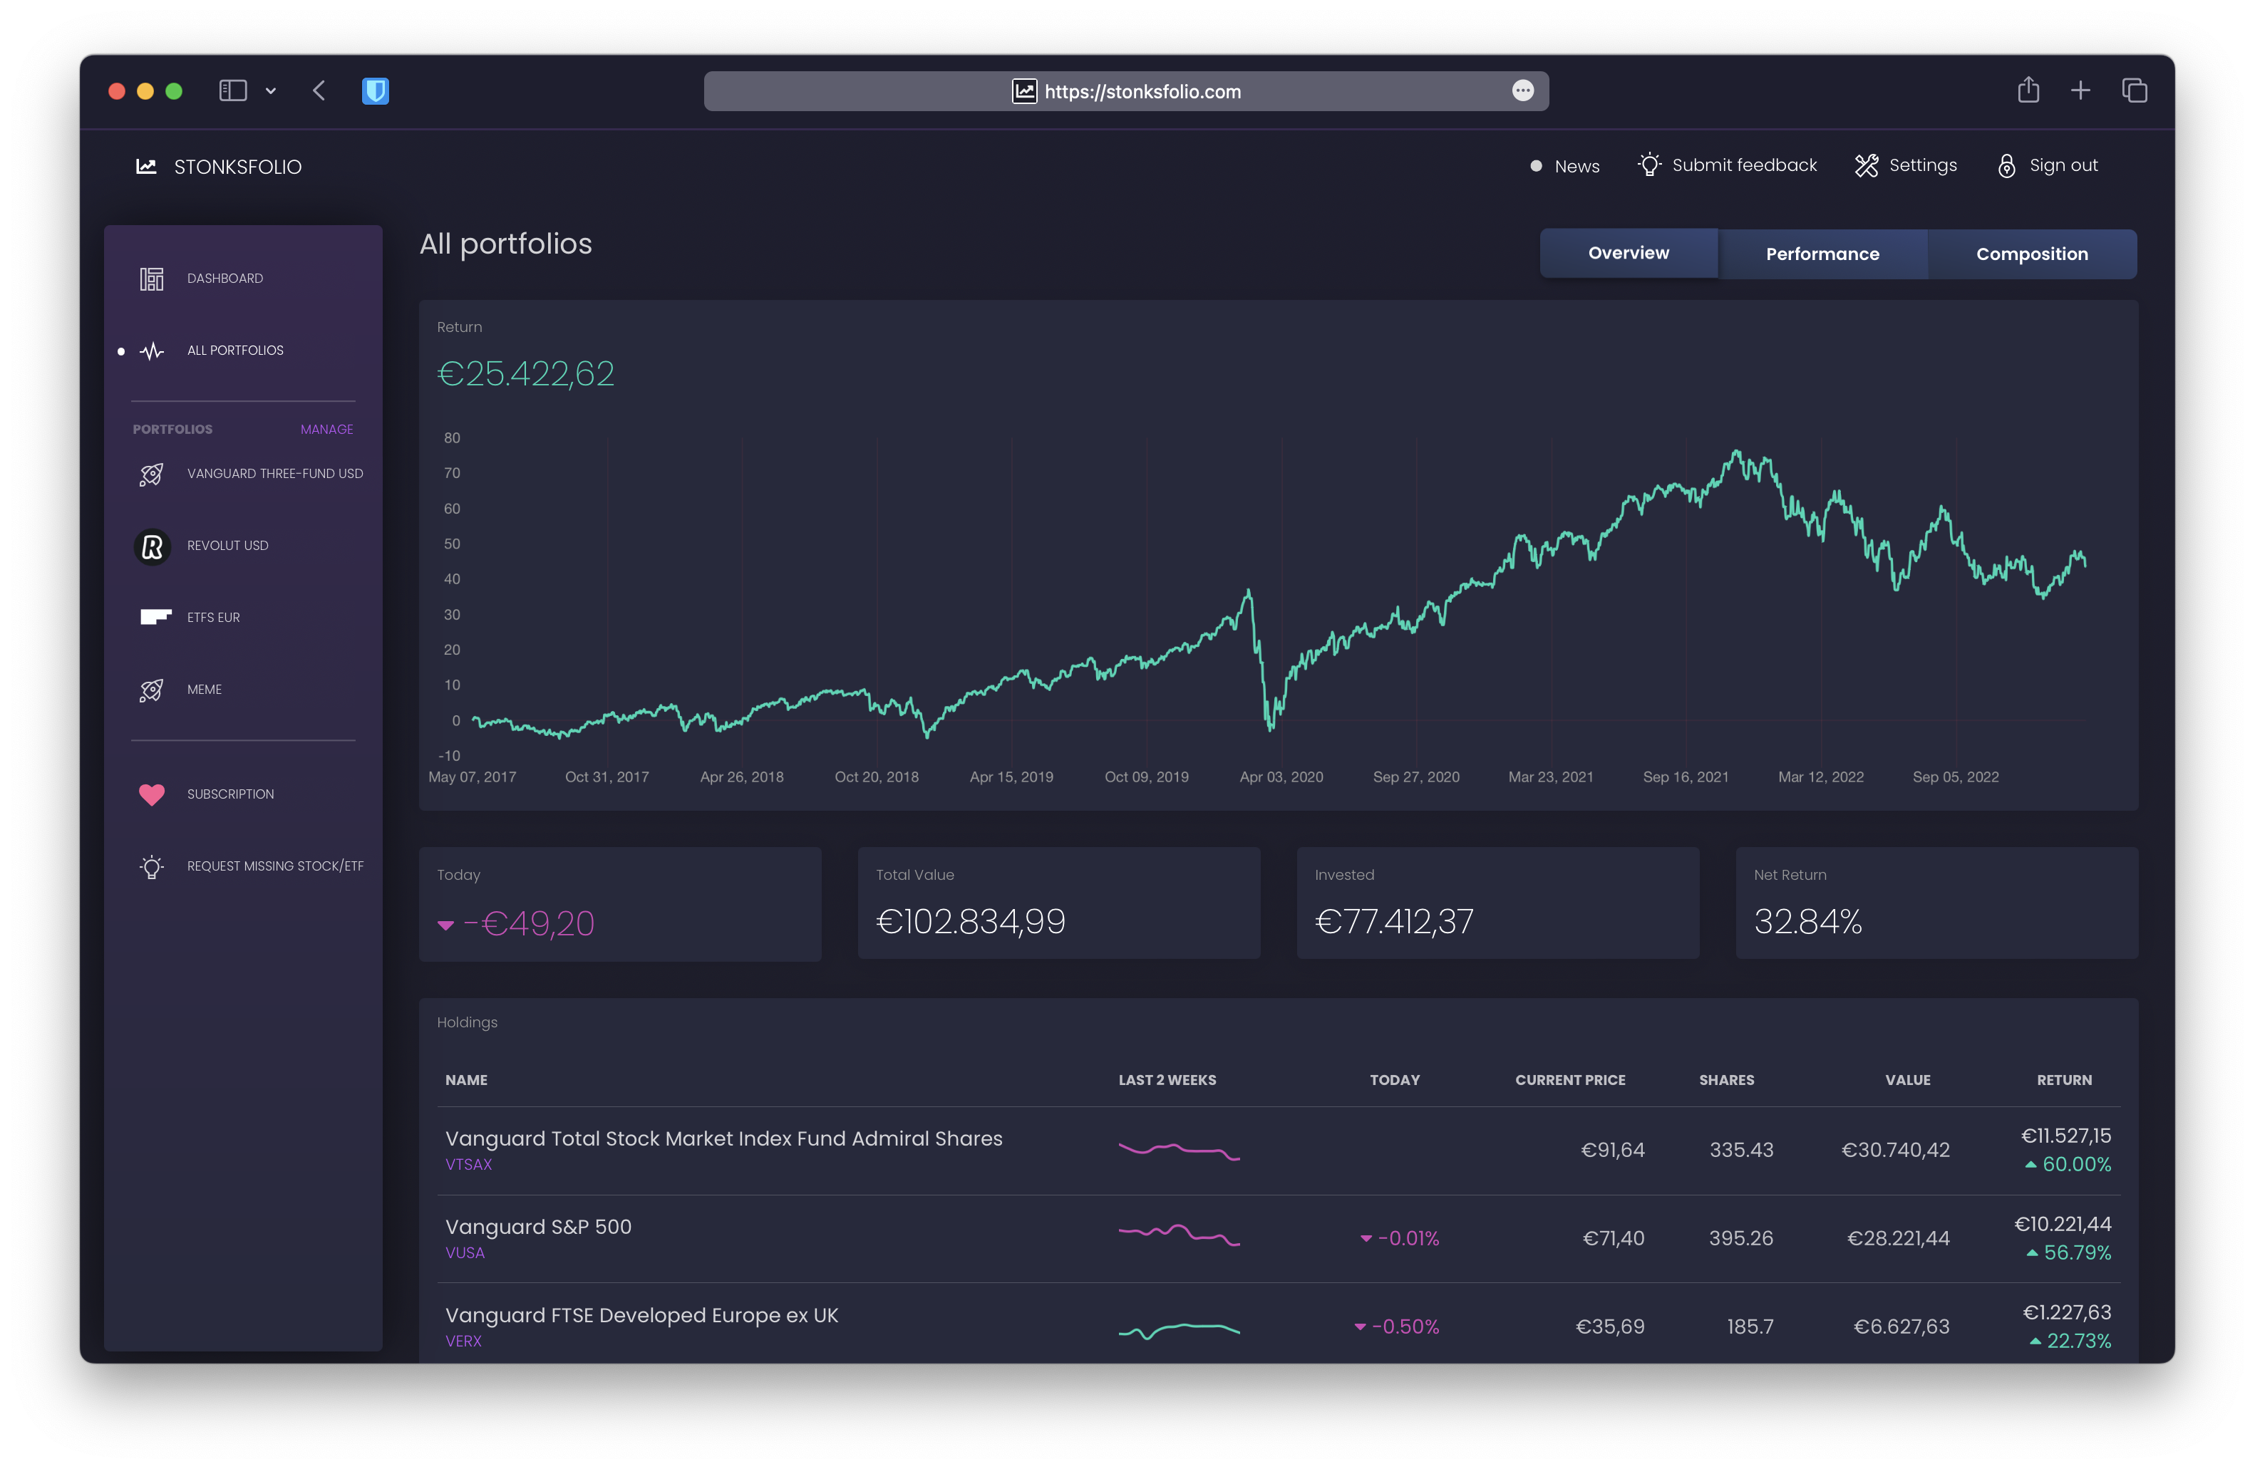Viewport: 2255px width, 1469px height.
Task: Click Request Missing Stock/ETF link
Action: click(275, 866)
